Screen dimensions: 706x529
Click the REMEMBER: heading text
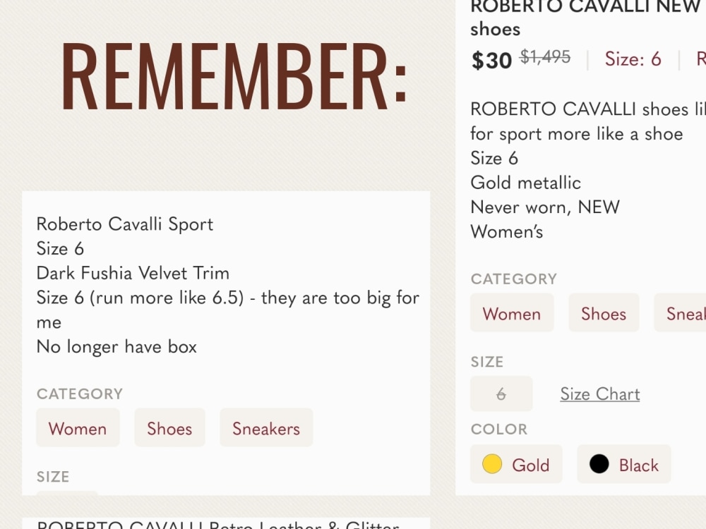tap(234, 76)
